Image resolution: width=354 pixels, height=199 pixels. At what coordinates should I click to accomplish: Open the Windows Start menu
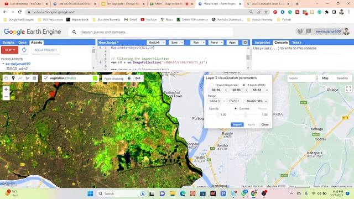click(90, 193)
